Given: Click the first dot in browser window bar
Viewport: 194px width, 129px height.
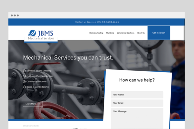Looking at the screenshot, I should pyautogui.click(x=12, y=15).
